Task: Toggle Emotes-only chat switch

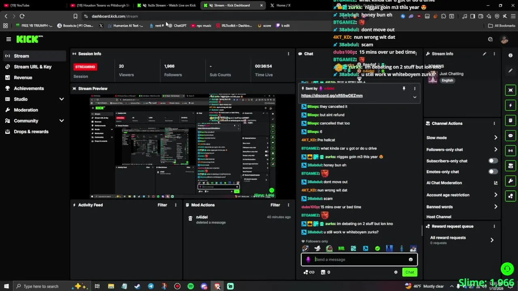Action: click(x=493, y=172)
